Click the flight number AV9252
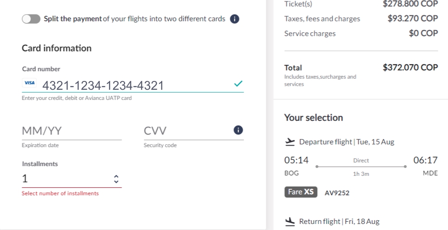Image resolution: width=448 pixels, height=230 pixels. pos(337,193)
